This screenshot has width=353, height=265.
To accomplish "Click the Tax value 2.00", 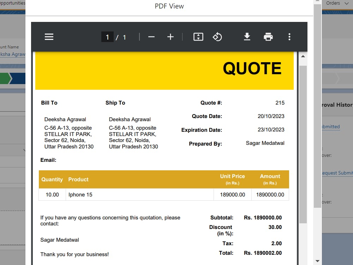I will (x=276, y=243).
